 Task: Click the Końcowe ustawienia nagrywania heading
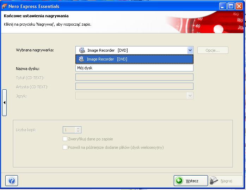point(36,16)
